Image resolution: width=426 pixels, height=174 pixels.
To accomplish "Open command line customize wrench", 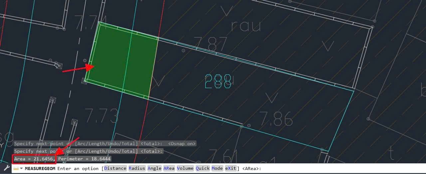I will 7,168.
